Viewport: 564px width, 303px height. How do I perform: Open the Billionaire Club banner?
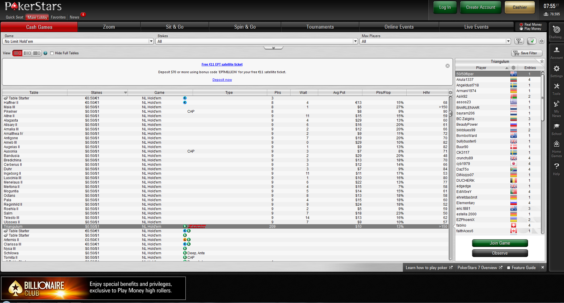tap(93, 288)
